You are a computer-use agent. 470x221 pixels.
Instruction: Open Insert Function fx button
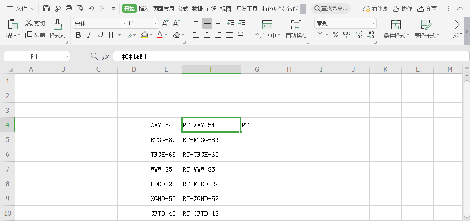click(105, 56)
